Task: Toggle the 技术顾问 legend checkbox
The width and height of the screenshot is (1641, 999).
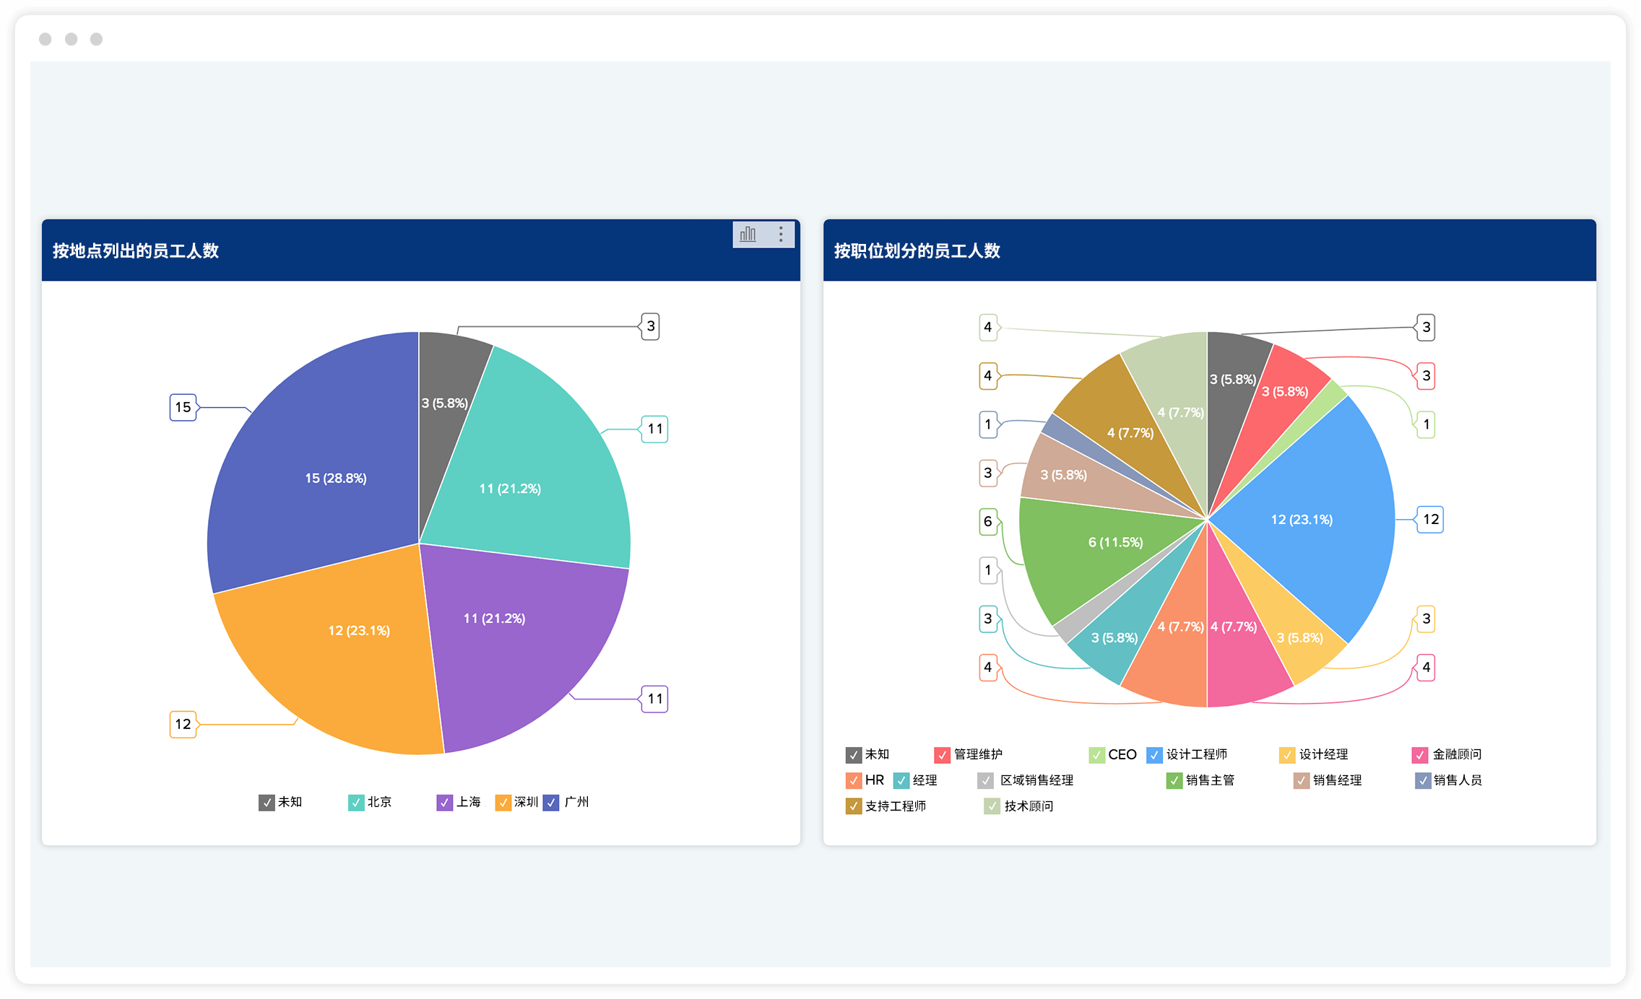Action: (992, 807)
